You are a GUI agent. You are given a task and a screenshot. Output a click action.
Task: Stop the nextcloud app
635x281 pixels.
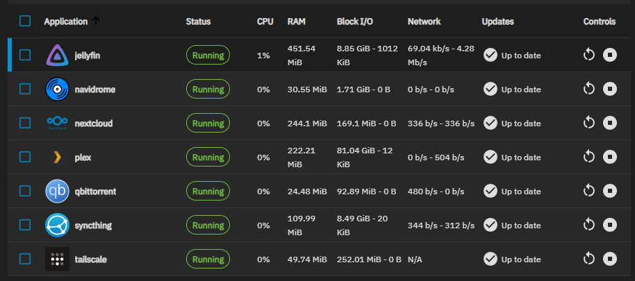pyautogui.click(x=610, y=123)
